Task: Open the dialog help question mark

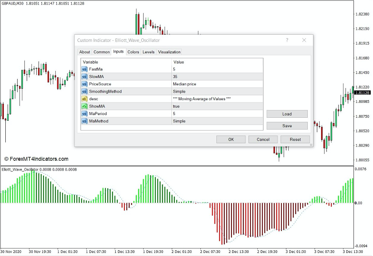Action: [x=287, y=40]
